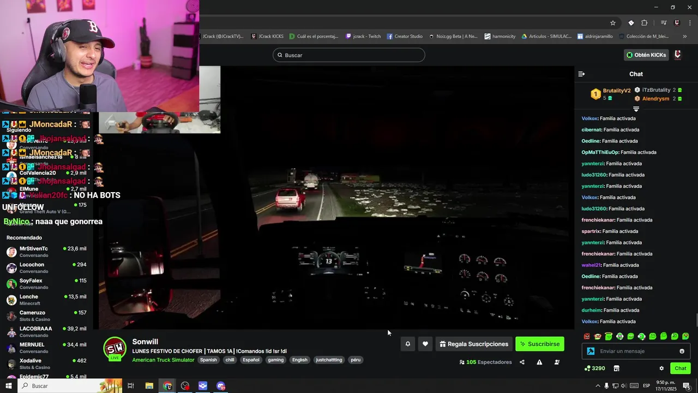Click the 105 Espectadores viewer count

coord(486,362)
